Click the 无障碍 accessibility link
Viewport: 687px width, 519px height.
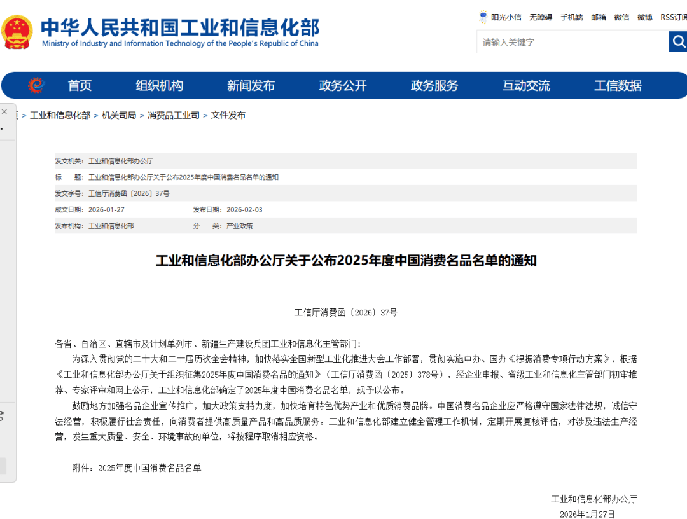point(541,17)
